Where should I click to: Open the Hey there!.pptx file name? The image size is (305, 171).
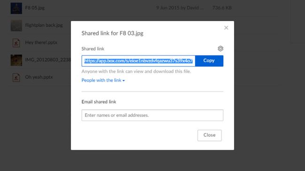point(41,42)
